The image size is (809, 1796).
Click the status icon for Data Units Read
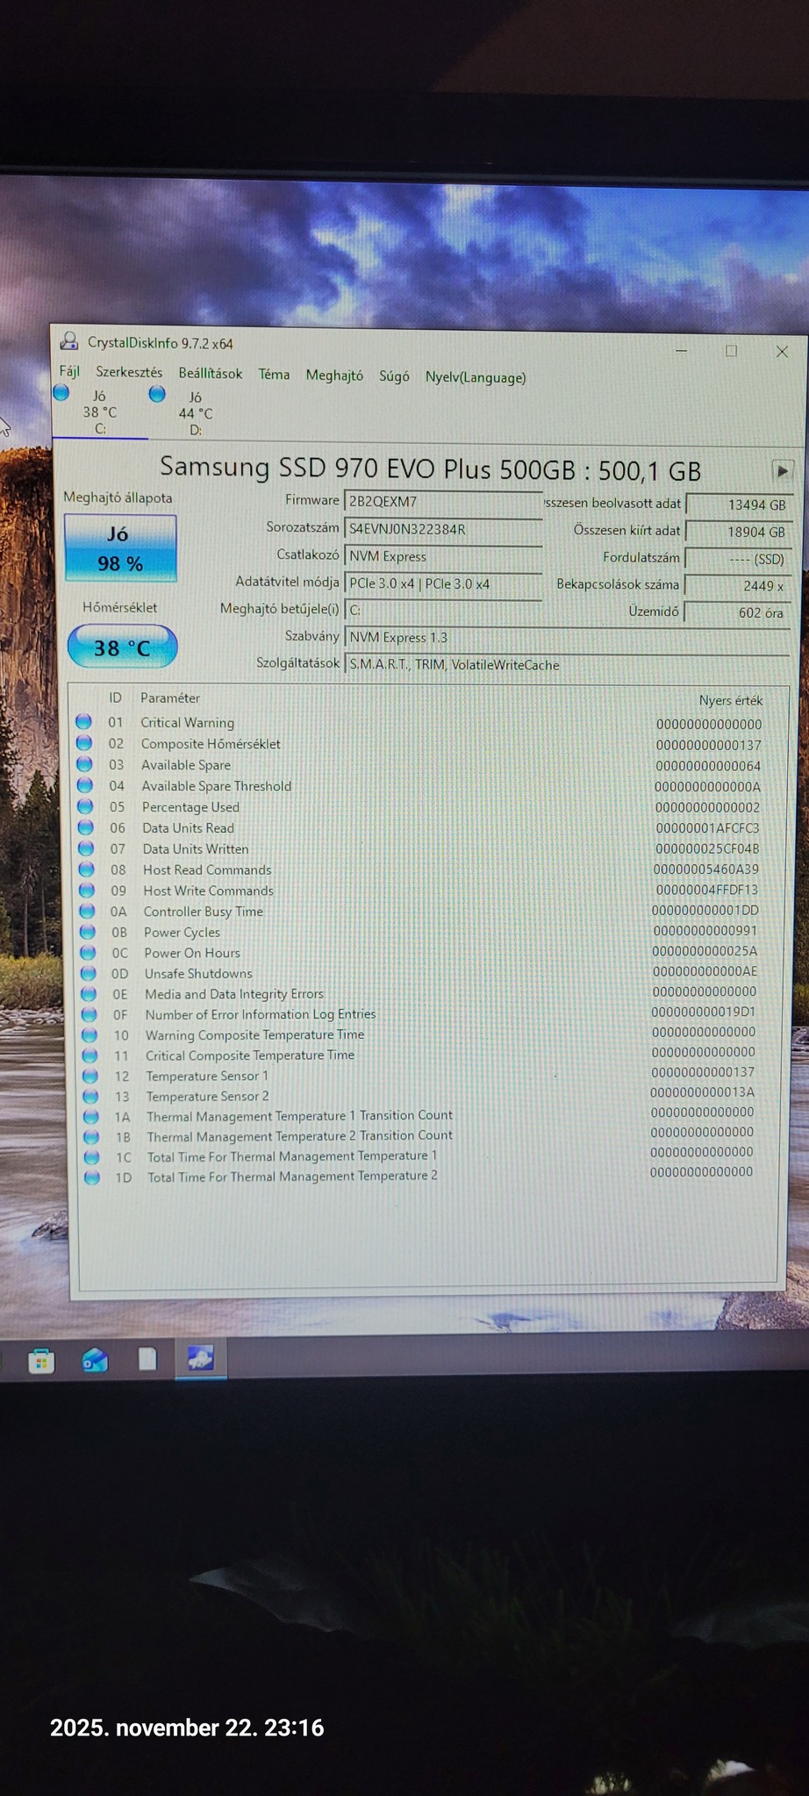tap(86, 826)
